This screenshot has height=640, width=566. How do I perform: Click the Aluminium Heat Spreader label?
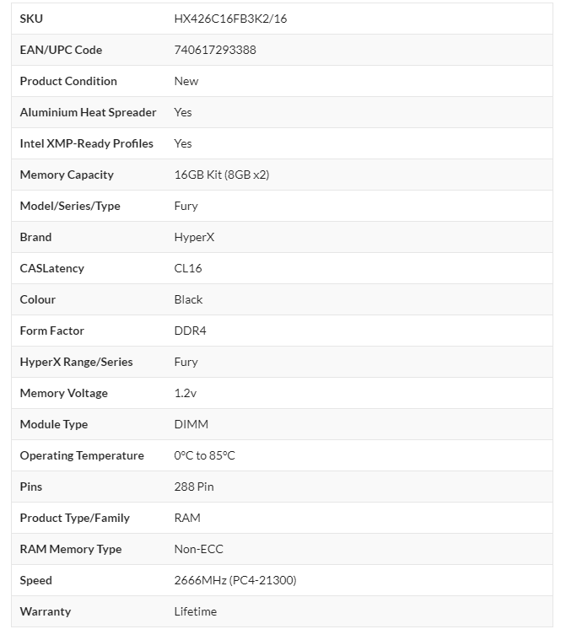click(x=88, y=112)
